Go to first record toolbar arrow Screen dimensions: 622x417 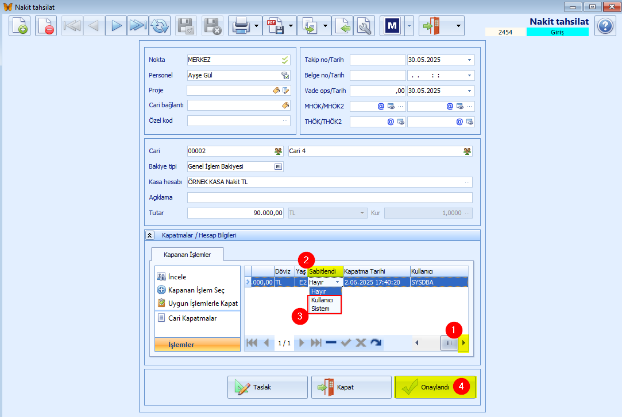tap(72, 26)
